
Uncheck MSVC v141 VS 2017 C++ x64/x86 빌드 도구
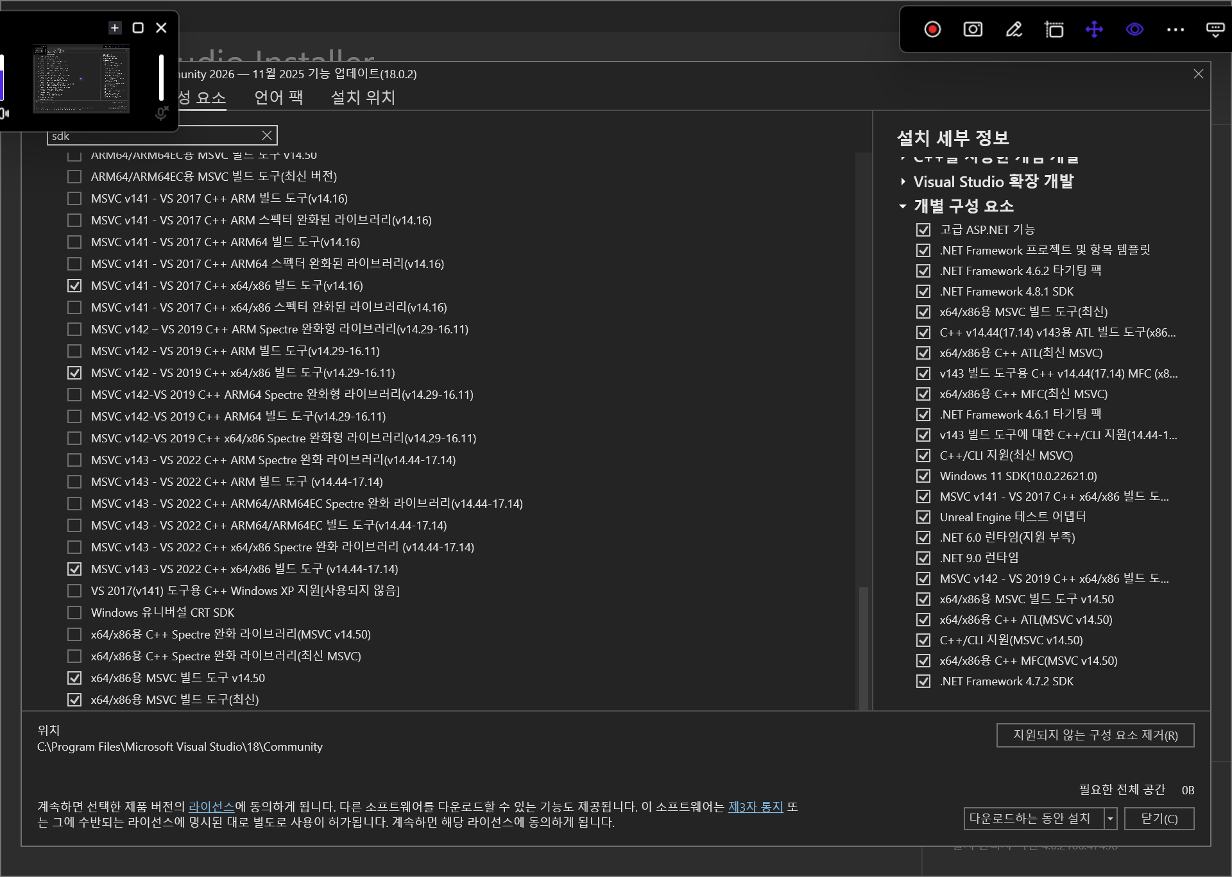[74, 285]
